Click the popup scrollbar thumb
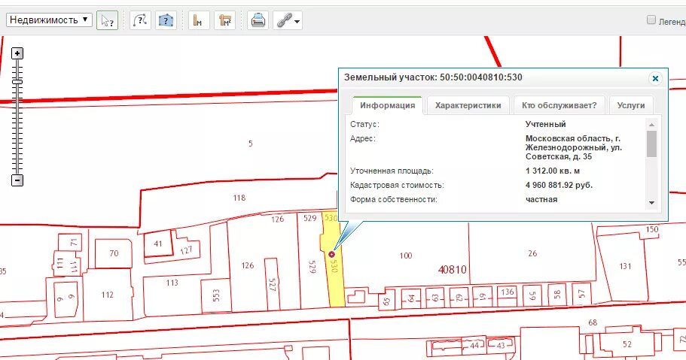The height and width of the screenshot is (360, 686). point(652,144)
